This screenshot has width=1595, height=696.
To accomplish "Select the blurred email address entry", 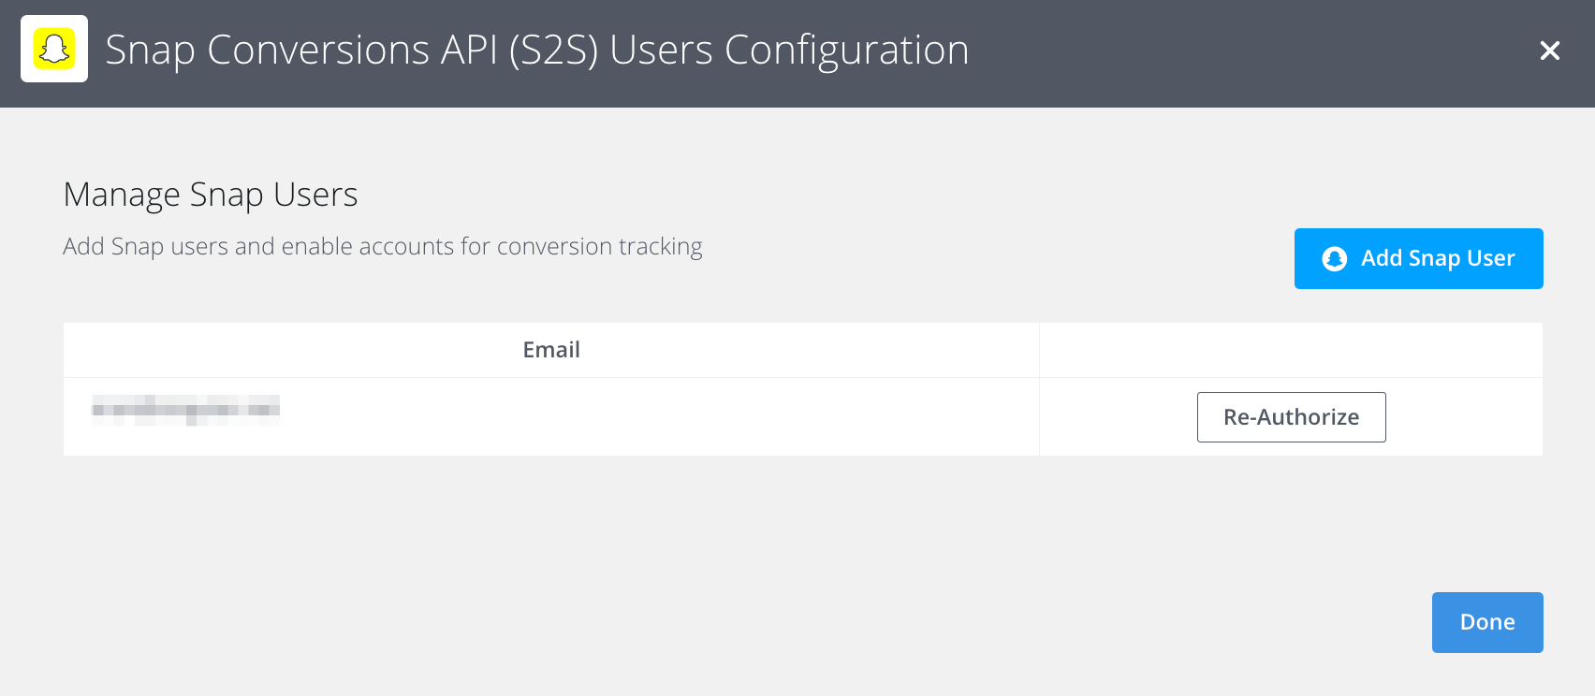I will 185,411.
